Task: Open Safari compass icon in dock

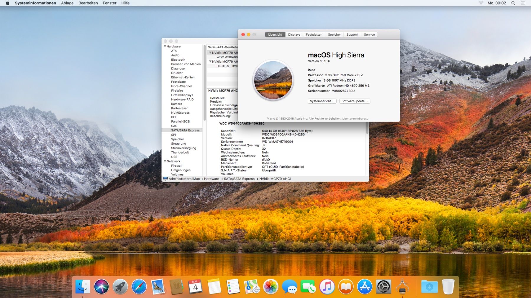Action: (139, 287)
